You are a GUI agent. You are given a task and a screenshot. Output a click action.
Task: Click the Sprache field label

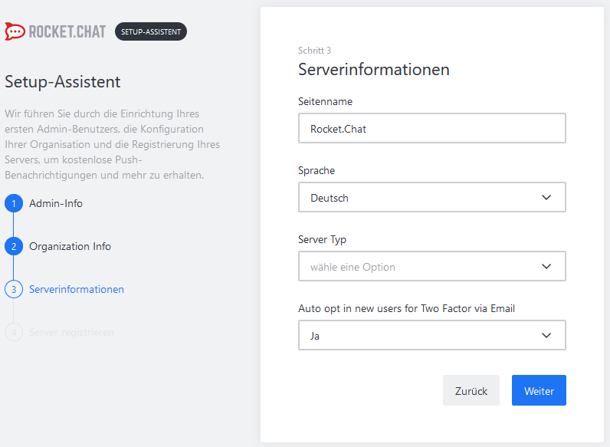tap(316, 170)
